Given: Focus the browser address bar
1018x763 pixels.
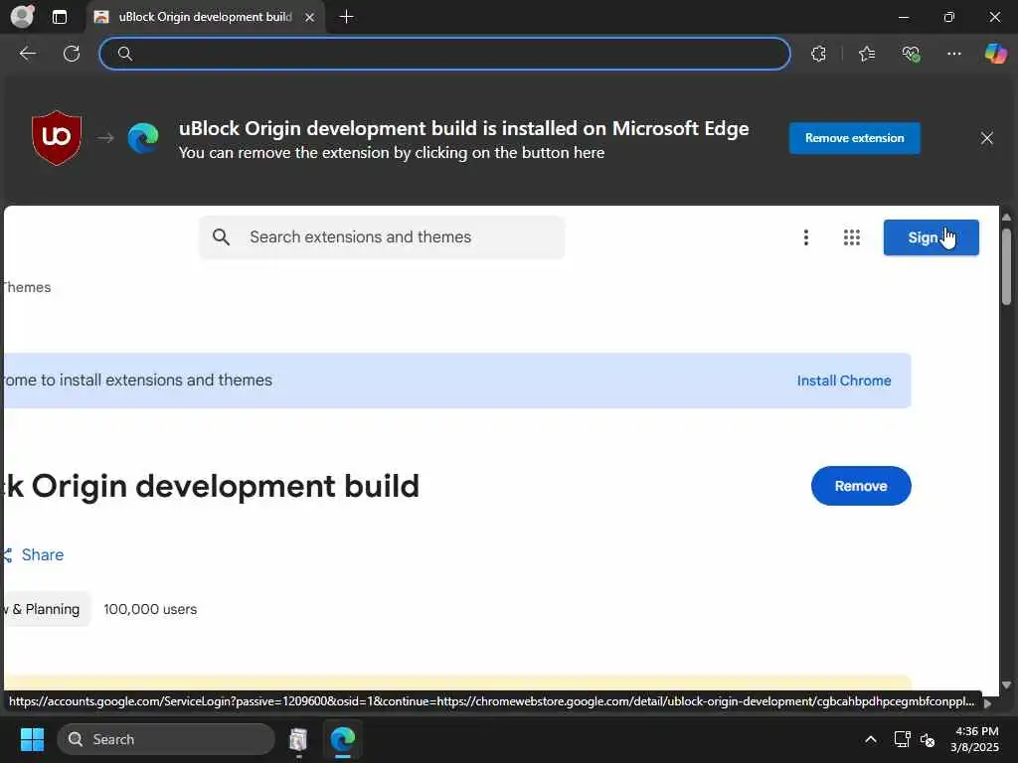Looking at the screenshot, I should tap(444, 54).
